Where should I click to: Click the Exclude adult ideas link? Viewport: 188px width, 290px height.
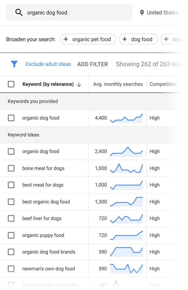tap(48, 64)
